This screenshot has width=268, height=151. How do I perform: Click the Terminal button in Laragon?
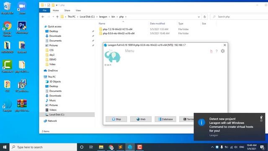click(x=186, y=119)
